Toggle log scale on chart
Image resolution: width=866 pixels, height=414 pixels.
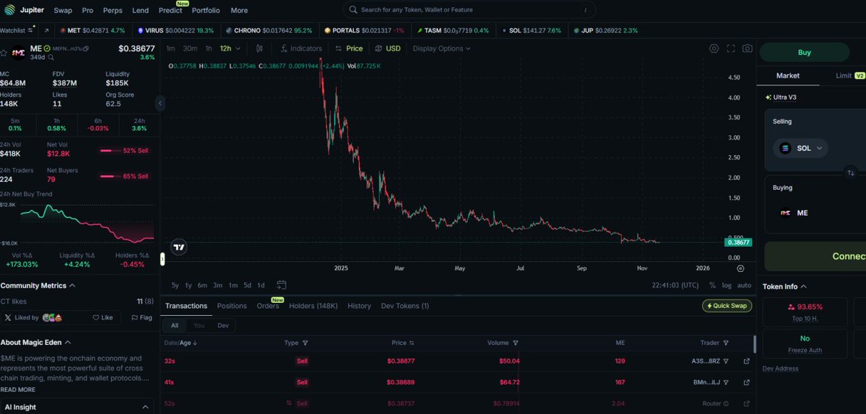tap(727, 286)
